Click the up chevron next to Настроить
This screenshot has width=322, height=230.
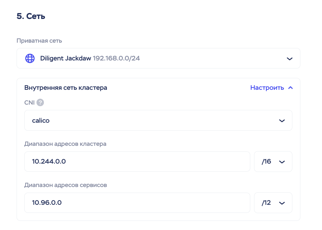coord(290,88)
